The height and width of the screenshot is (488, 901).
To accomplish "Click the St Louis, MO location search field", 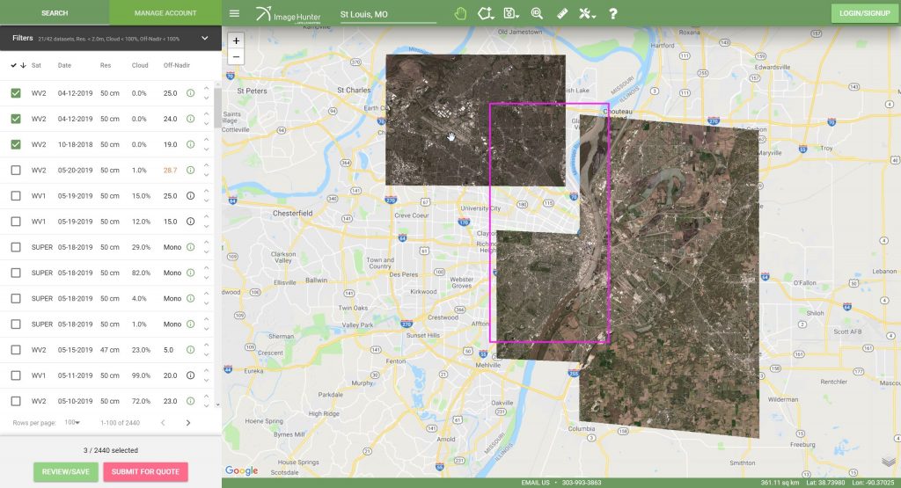I will pos(387,14).
